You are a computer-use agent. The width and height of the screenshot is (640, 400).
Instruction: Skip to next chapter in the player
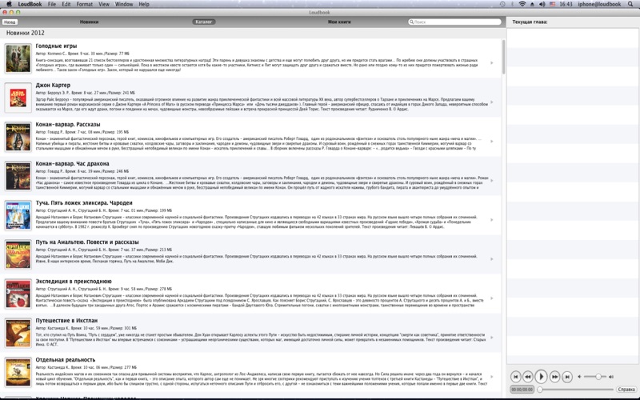click(567, 377)
